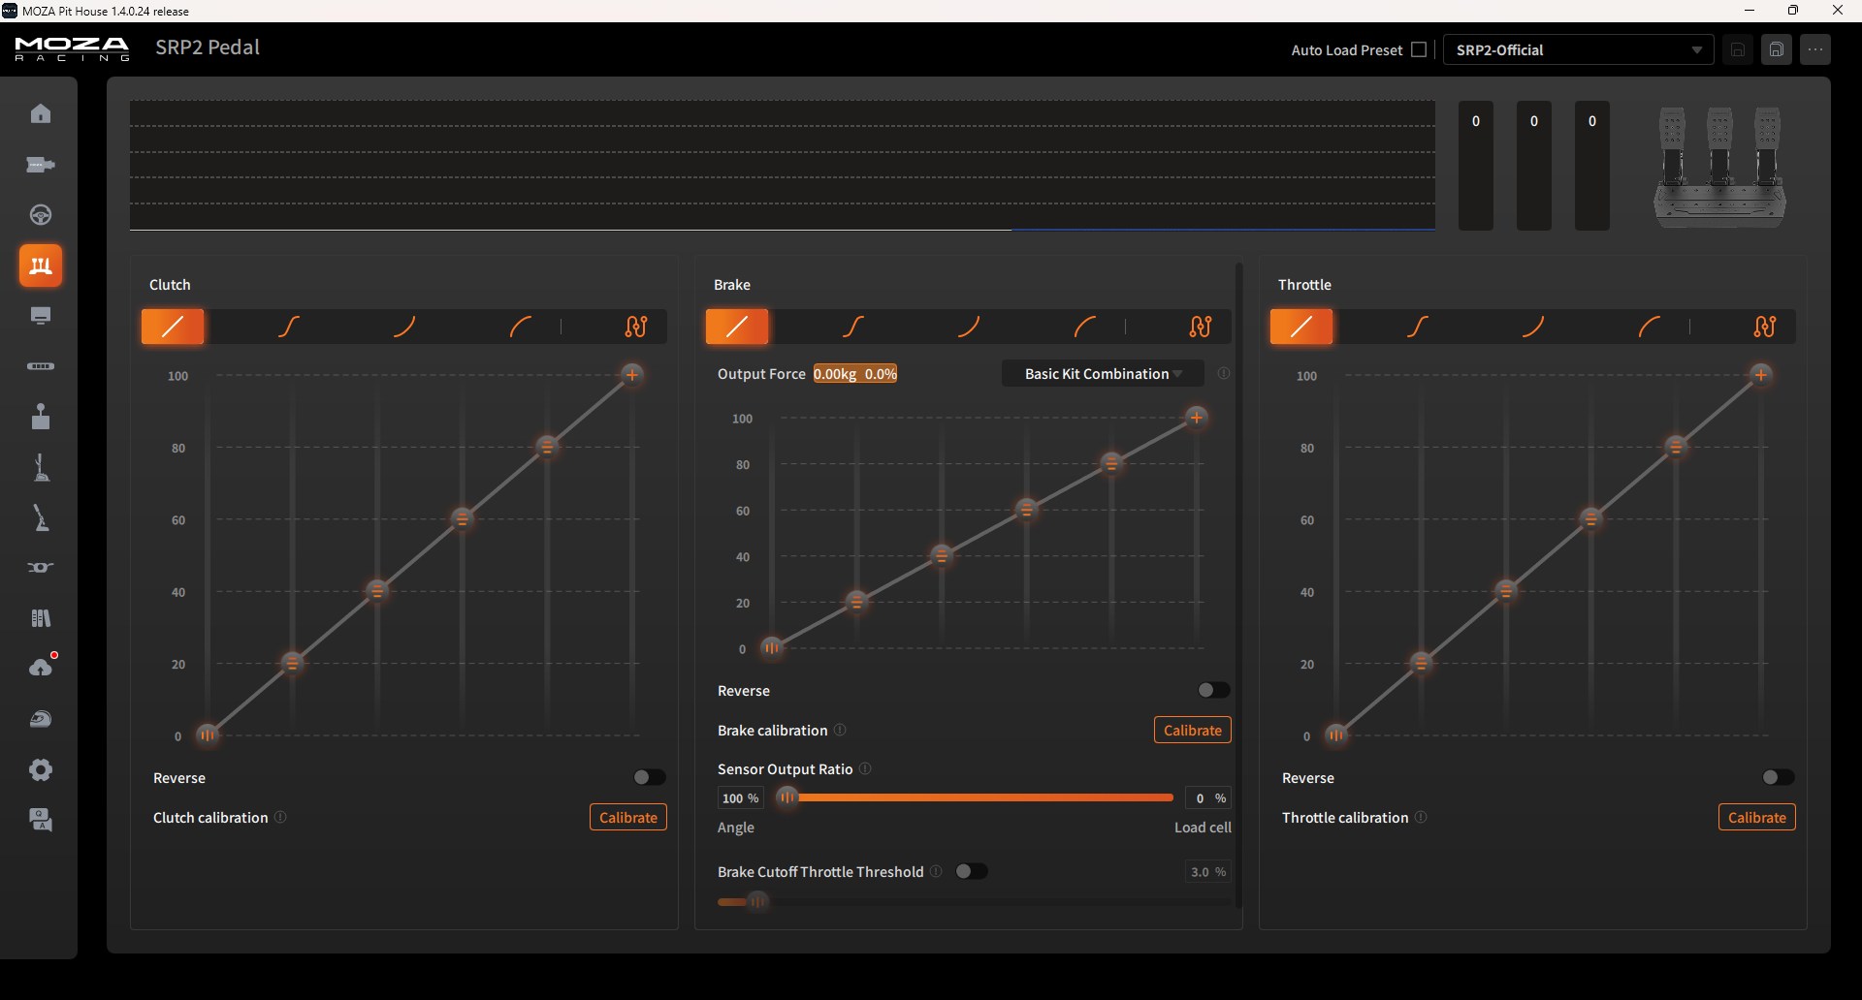This screenshot has height=1000, width=1862.
Task: Click the Sensor Output Ratio 100% field
Action: [740, 797]
